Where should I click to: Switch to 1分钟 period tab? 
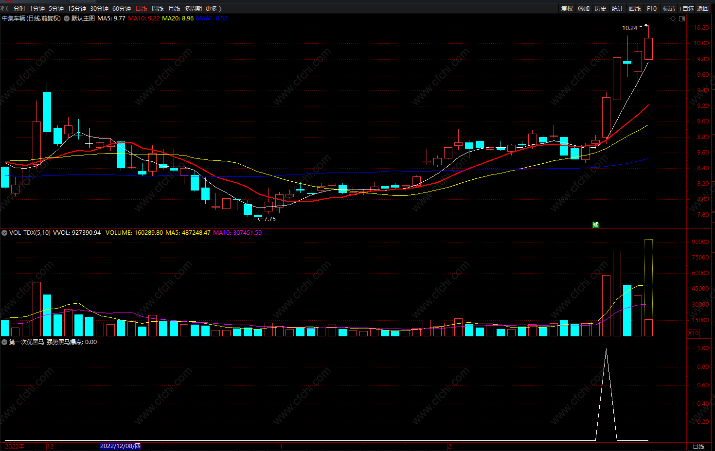coord(37,9)
